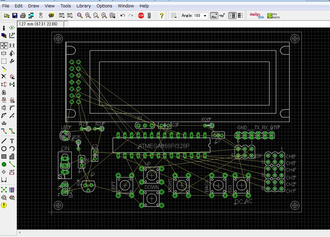This screenshot has height=237, width=330.
Task: Select the Move tool
Action: (4, 46)
